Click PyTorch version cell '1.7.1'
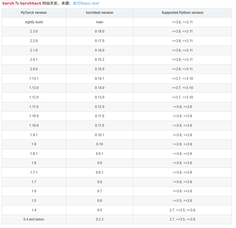This screenshot has width=236, height=228. point(34,172)
